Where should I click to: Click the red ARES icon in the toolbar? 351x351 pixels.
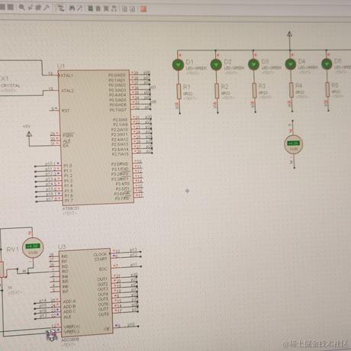click(143, 9)
